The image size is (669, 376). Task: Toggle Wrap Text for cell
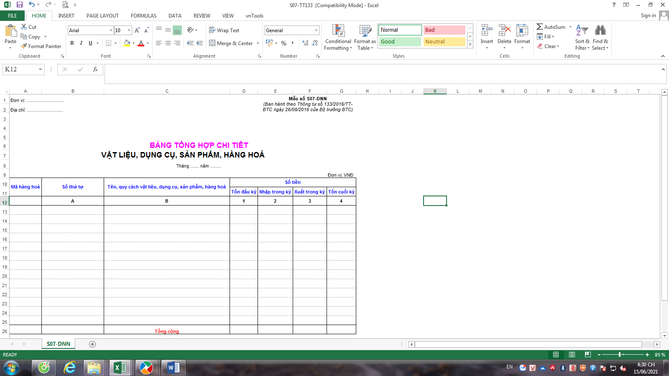click(224, 30)
